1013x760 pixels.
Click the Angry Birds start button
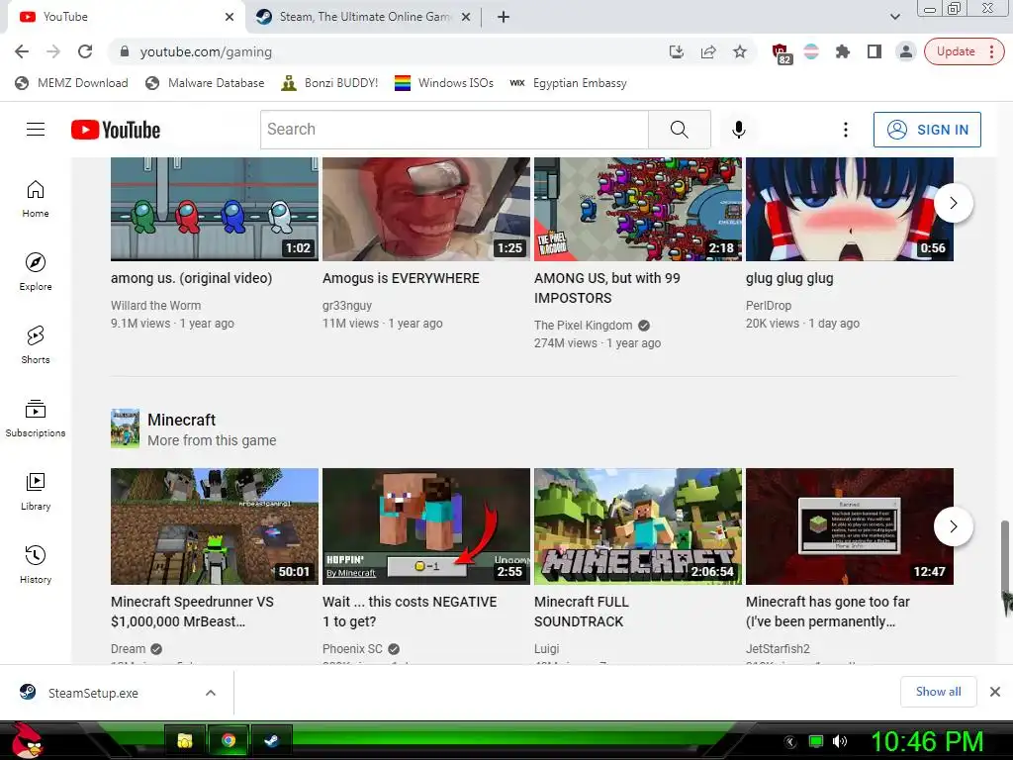[27, 740]
